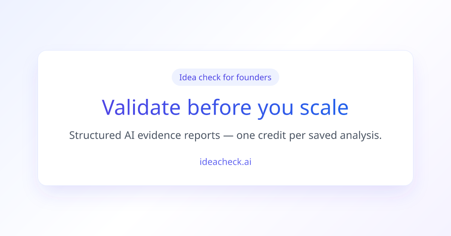Click the words 'evidence reports'
The image size is (451, 236).
pos(179,136)
